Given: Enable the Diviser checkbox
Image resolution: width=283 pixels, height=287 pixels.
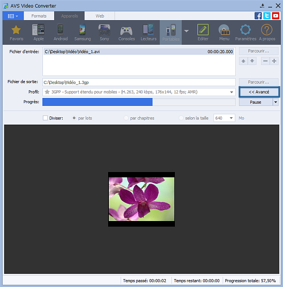Looking at the screenshot, I should tap(45, 118).
